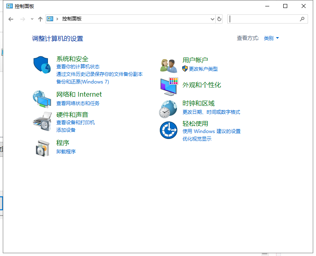This screenshot has height=256, width=316.
Task: Click the 优化视觉显示 link
Action: tap(197, 139)
